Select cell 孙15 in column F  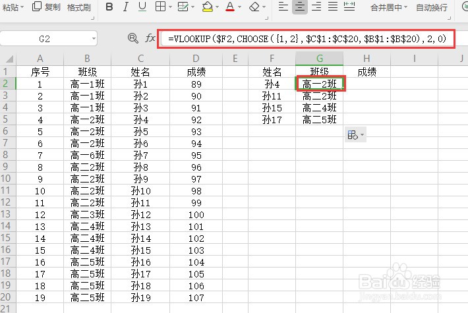(272, 107)
